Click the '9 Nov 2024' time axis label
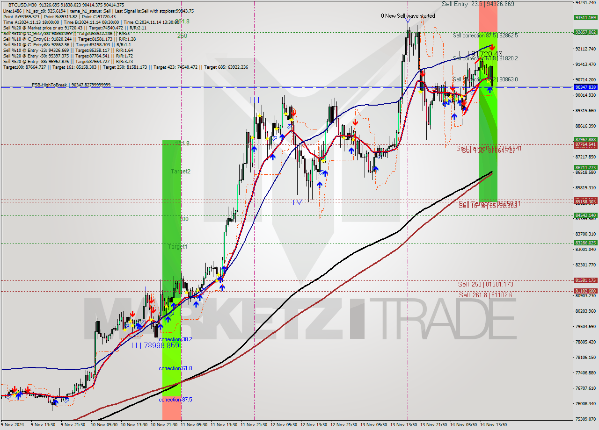The width and height of the screenshot is (599, 430). pyautogui.click(x=12, y=425)
